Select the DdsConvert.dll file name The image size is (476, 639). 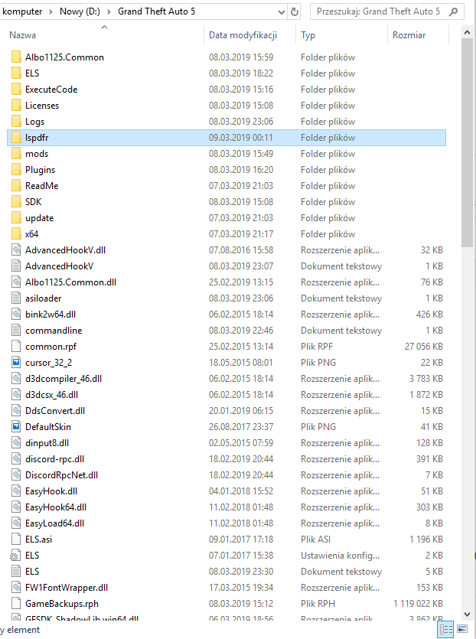pos(55,411)
